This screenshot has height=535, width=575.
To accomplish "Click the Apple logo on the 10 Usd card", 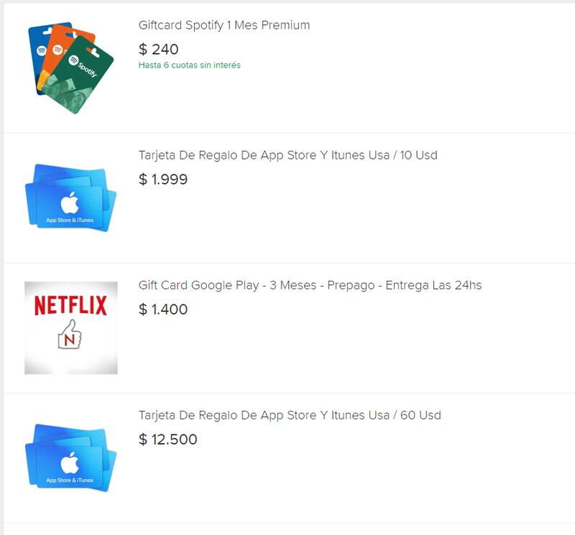I will (70, 203).
